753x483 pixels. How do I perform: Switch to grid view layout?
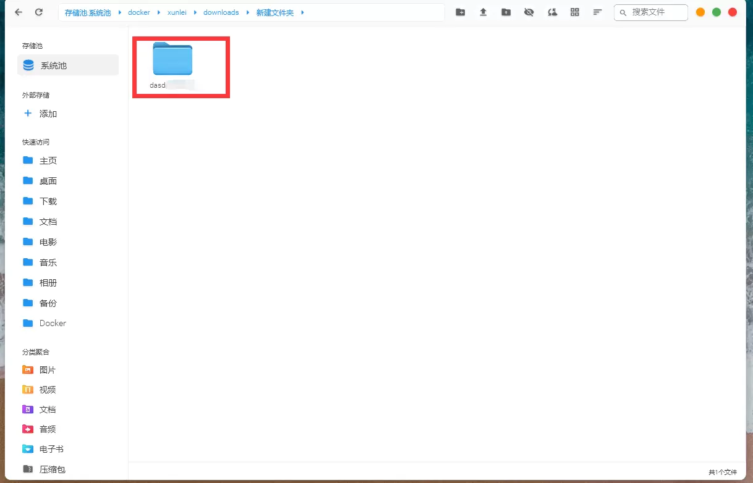pyautogui.click(x=575, y=12)
